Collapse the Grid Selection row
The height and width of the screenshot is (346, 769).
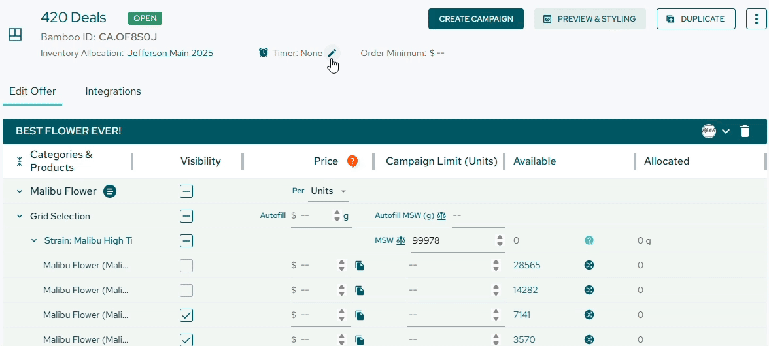[x=20, y=216]
